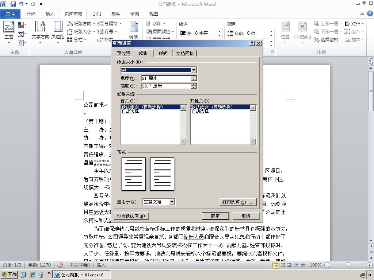
Task: Click the Redo icon in quick access toolbar
Action: coord(33,4)
